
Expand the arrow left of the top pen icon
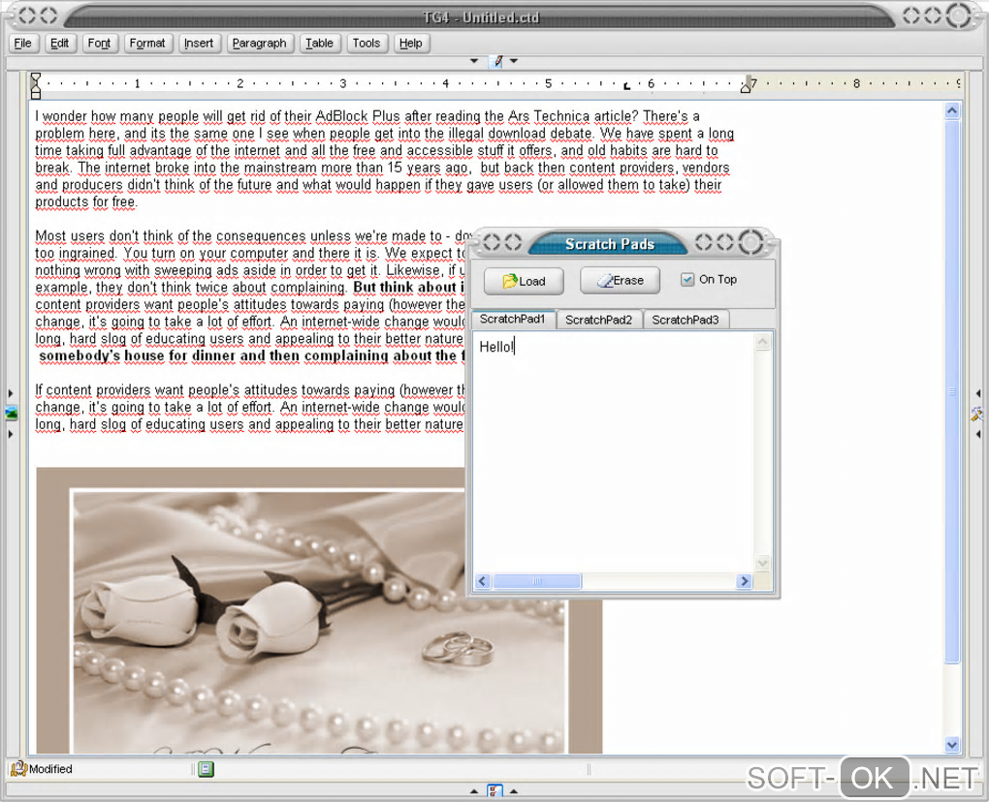point(474,61)
